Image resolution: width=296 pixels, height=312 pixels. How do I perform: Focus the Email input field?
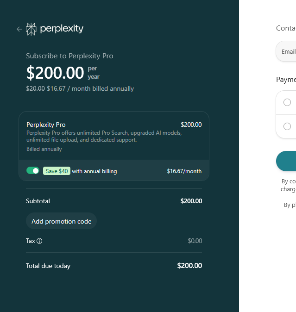coord(286,51)
